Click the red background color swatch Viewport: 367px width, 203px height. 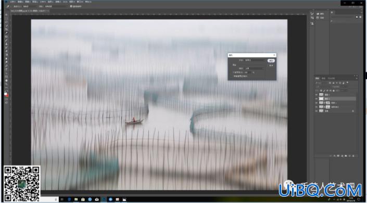point(7,95)
